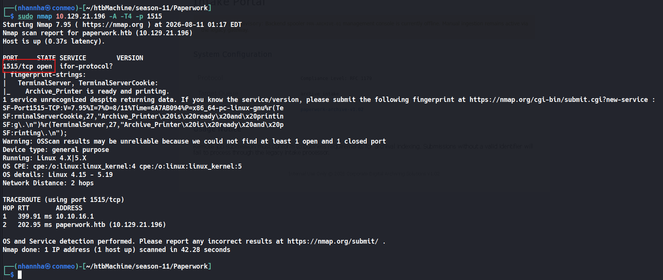Viewport: 663px width, 280px height.
Task: Click the https://nmap.org/ URL in the starting line
Action: pyautogui.click(x=113, y=25)
